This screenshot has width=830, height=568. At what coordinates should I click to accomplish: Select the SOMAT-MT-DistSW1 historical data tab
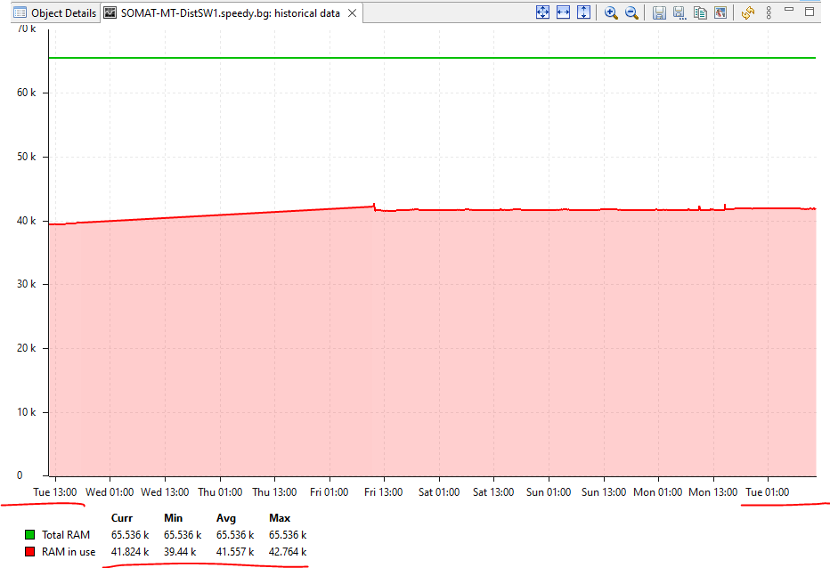point(231,12)
